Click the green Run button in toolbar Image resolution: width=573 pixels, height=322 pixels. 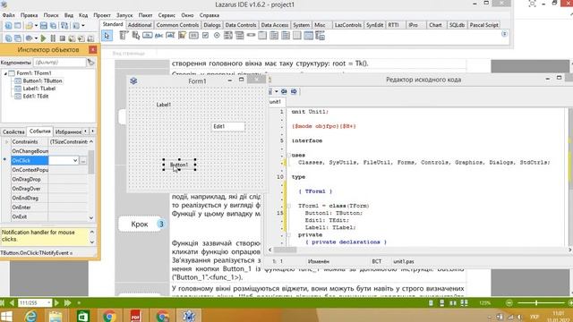tap(44, 38)
